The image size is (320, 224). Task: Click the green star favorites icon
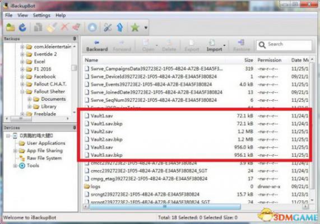pyautogui.click(x=135, y=27)
